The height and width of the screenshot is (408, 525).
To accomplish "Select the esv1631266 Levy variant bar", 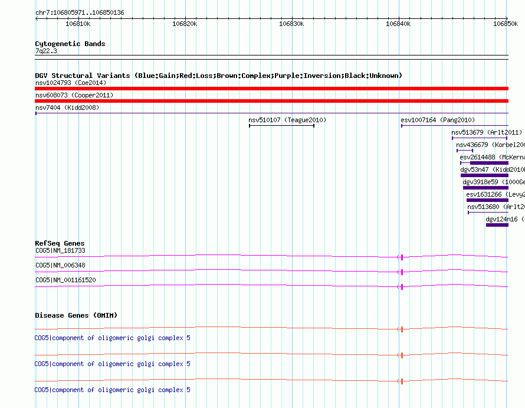I will coord(487,200).
